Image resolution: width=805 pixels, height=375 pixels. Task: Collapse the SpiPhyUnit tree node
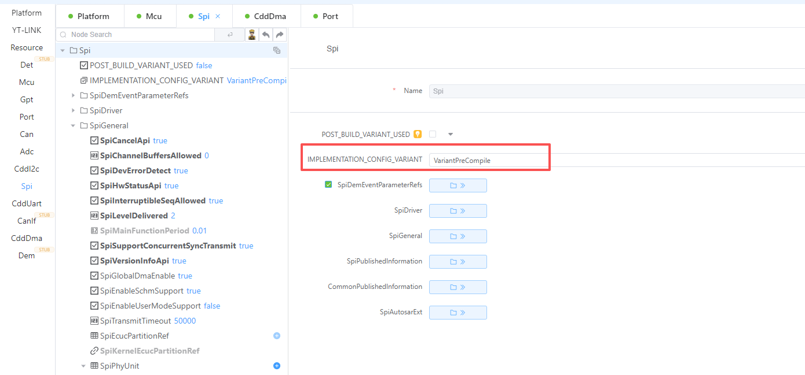pos(83,366)
